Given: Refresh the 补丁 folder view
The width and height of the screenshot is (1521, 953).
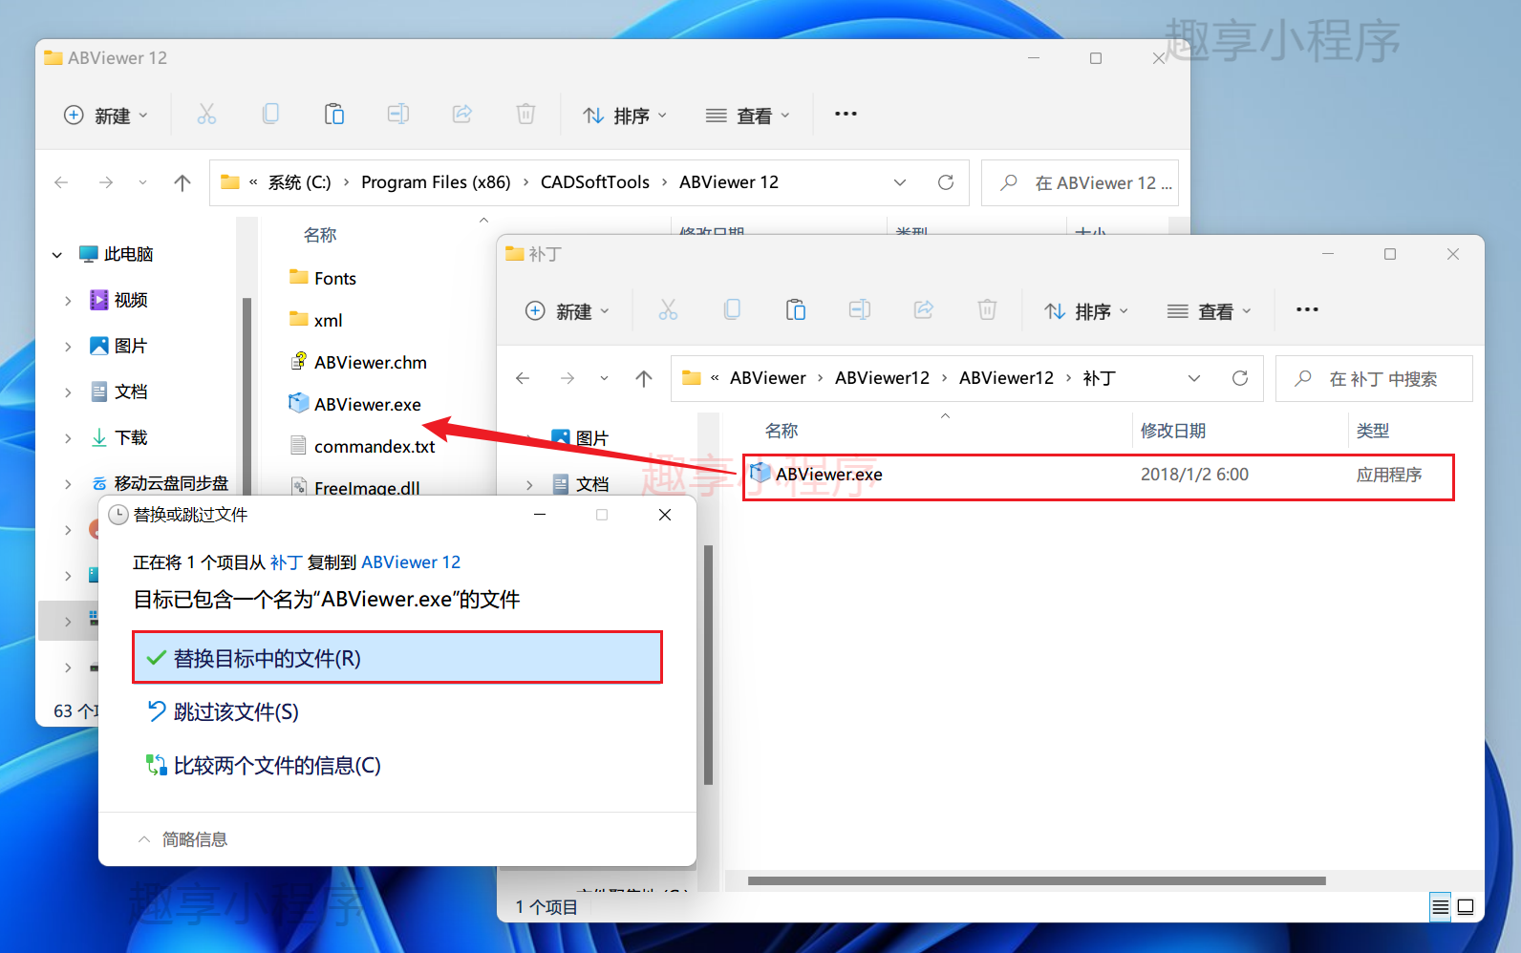Looking at the screenshot, I should (1240, 378).
